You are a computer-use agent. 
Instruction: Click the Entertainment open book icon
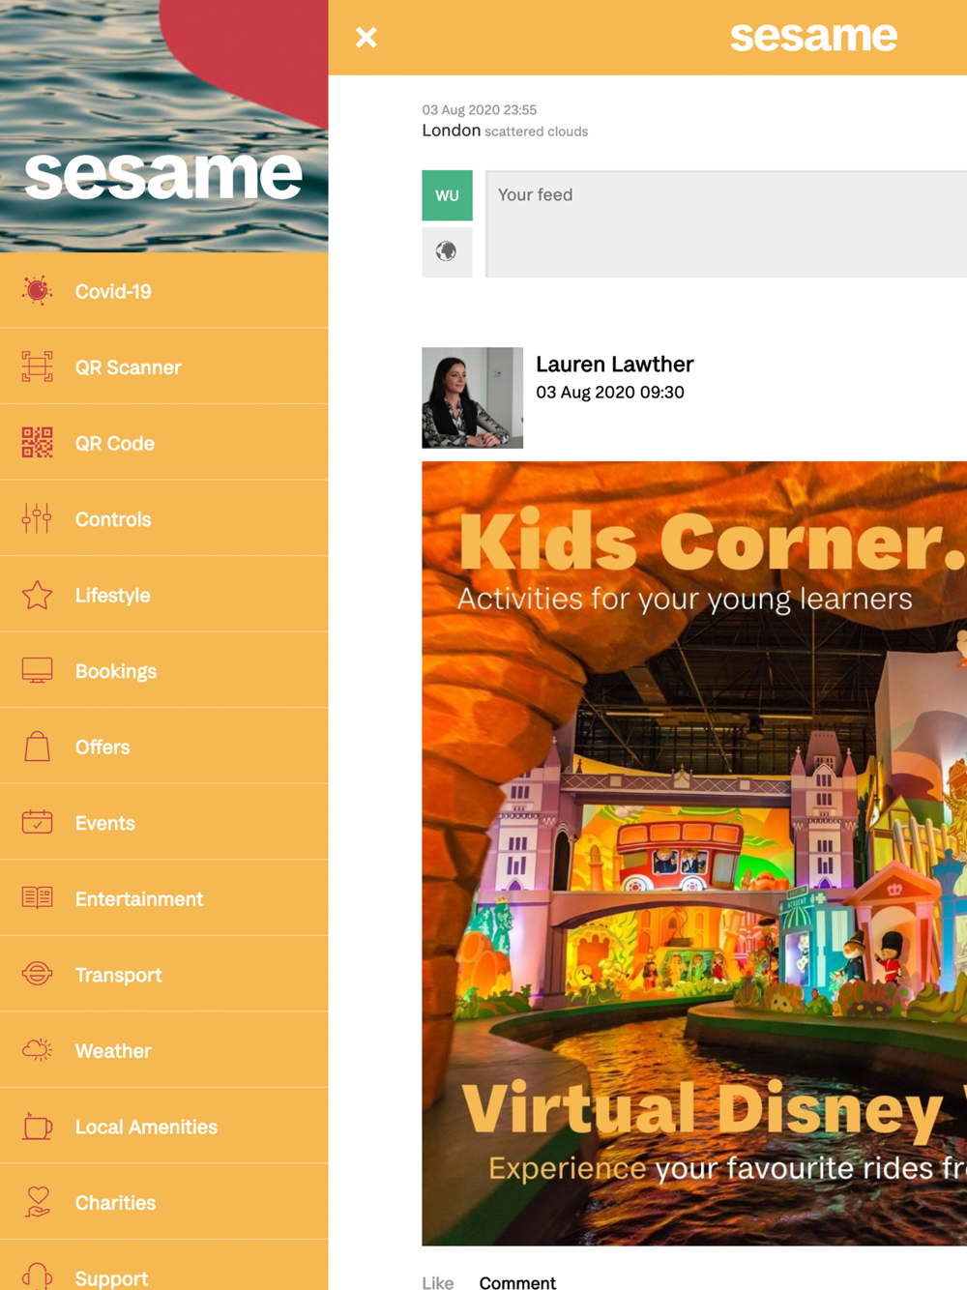coord(37,898)
